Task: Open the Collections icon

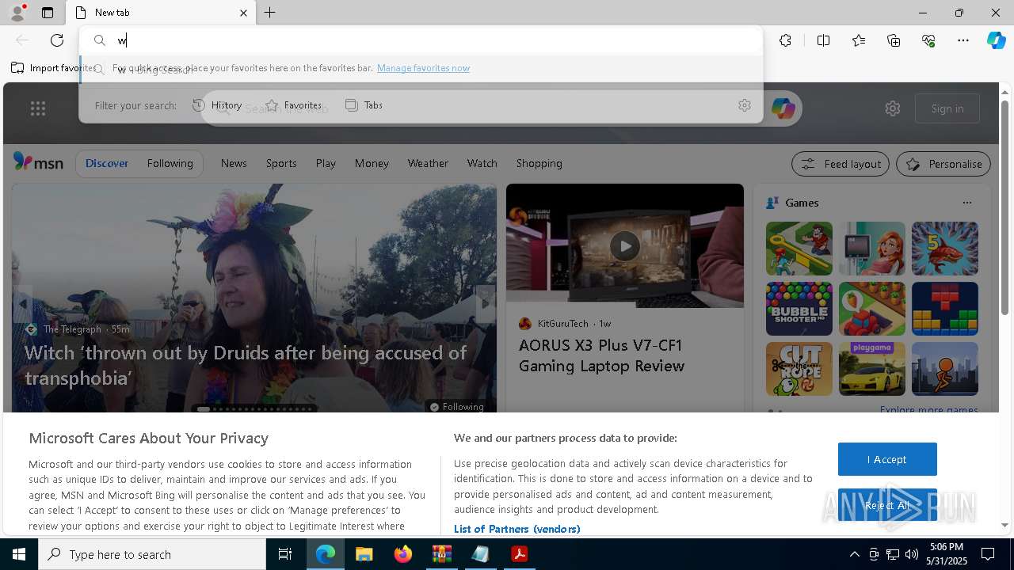Action: (x=894, y=40)
